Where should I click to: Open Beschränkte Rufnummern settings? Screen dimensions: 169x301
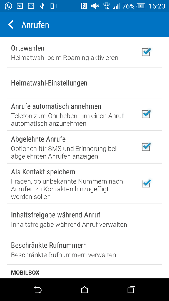(84, 249)
